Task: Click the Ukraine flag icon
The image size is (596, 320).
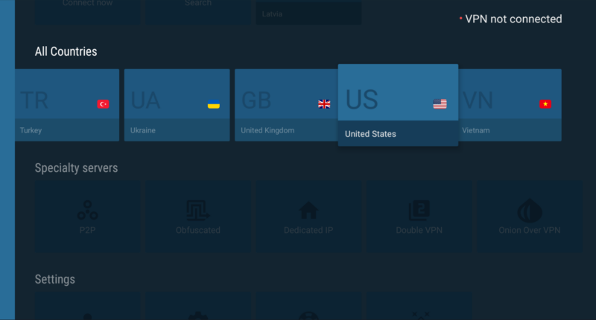Action: point(214,104)
